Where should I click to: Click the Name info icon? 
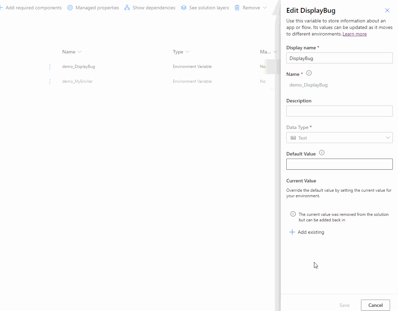pos(309,73)
